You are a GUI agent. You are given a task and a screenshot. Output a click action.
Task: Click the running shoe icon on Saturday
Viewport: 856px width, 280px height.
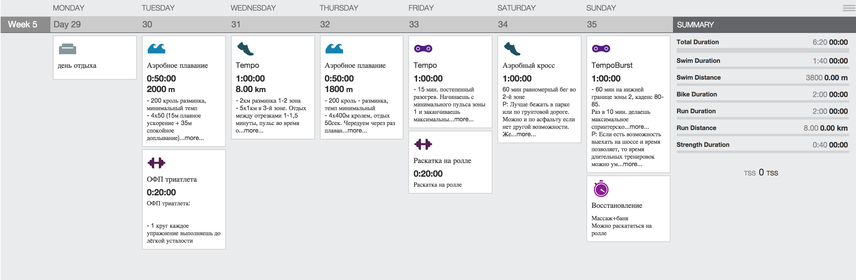[x=512, y=49]
